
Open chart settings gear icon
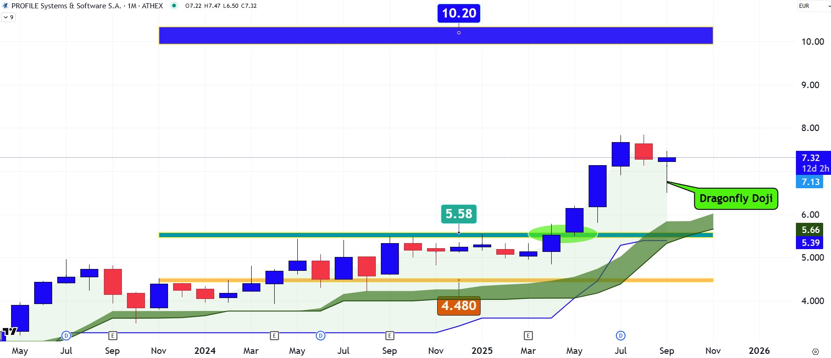click(x=816, y=351)
